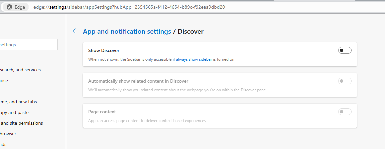The image size is (385, 149).
Task: Go back using the left arrow icon
Action: coord(76,31)
